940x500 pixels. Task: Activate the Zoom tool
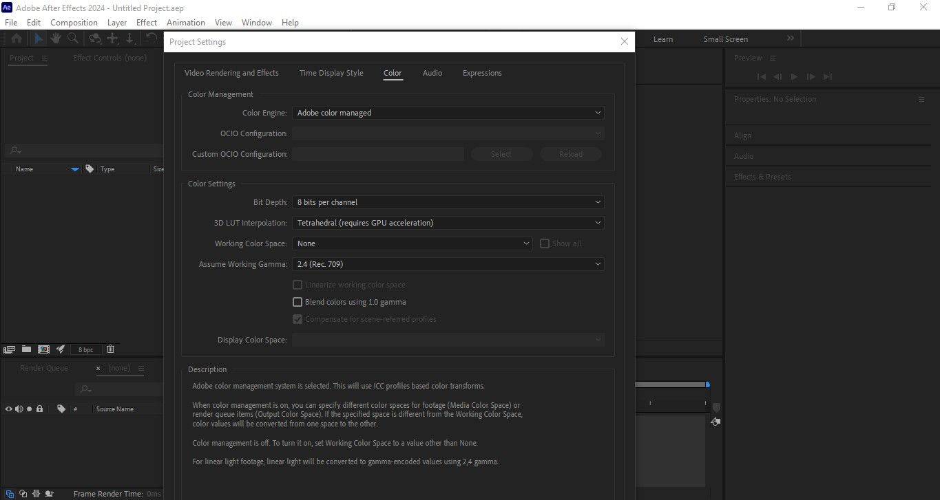72,39
